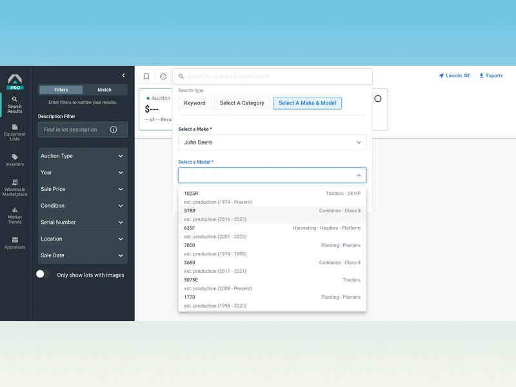Focus the Select a Model input
Viewport: 516px width, 387px height.
(272, 175)
